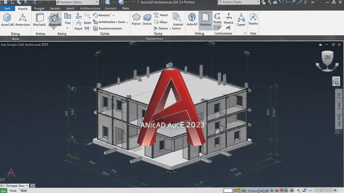The image size is (344, 193).
Task: Click the gauge icon at ribbon's right end
Action: (253, 17)
